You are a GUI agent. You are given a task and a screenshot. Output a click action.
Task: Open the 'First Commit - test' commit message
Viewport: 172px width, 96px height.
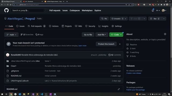pos(53,71)
